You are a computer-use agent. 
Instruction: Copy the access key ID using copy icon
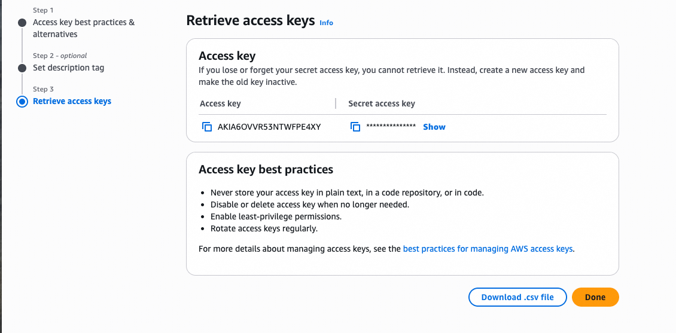click(x=207, y=127)
